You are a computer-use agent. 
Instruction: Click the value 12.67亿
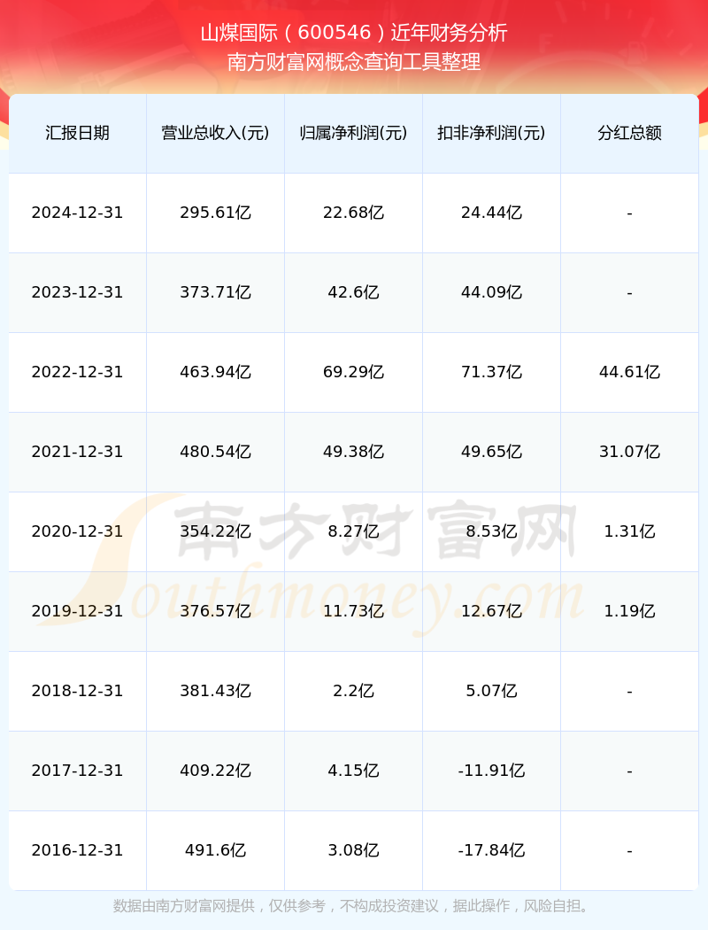pyautogui.click(x=492, y=611)
